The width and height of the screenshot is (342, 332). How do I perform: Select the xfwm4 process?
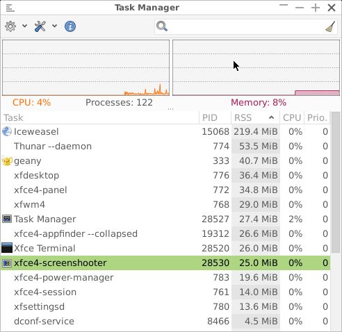coord(165,204)
